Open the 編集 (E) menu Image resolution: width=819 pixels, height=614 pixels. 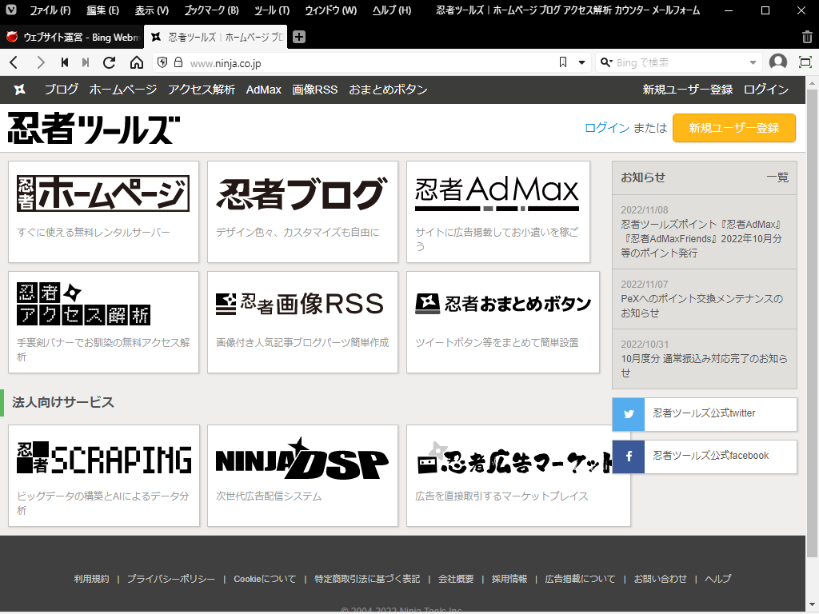102,10
